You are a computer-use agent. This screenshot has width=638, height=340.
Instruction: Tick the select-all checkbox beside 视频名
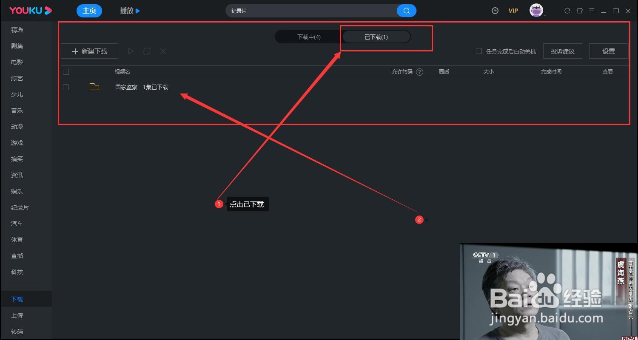[66, 72]
